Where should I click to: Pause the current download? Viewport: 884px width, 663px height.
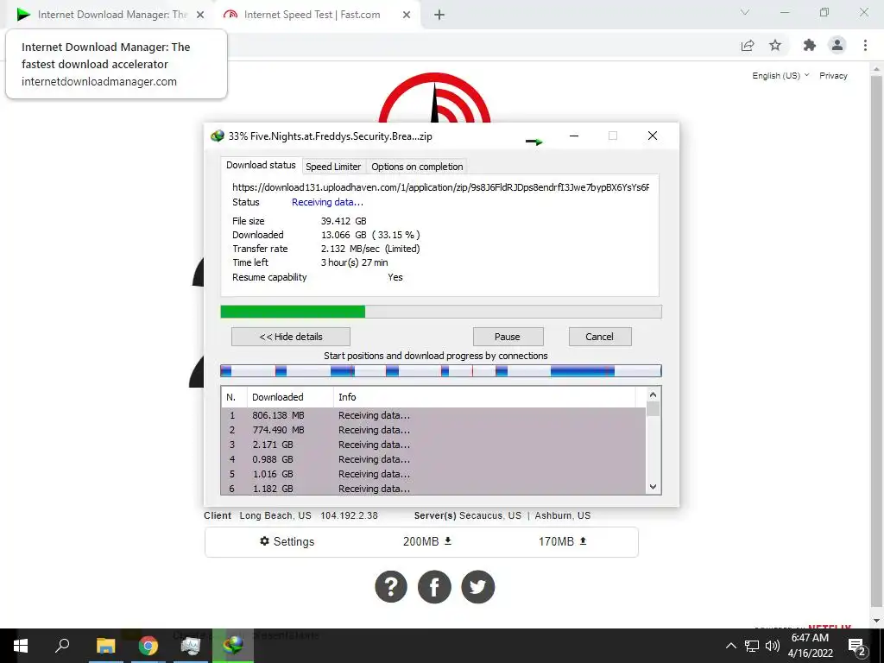[508, 337]
